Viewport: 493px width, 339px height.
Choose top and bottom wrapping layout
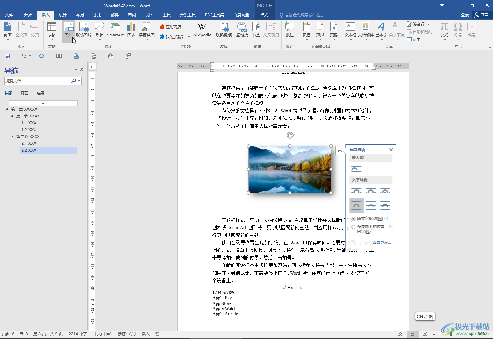356,206
